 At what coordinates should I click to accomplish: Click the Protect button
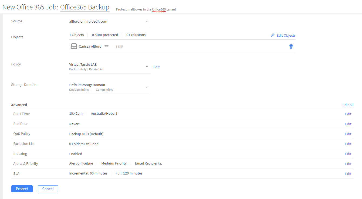point(22,189)
